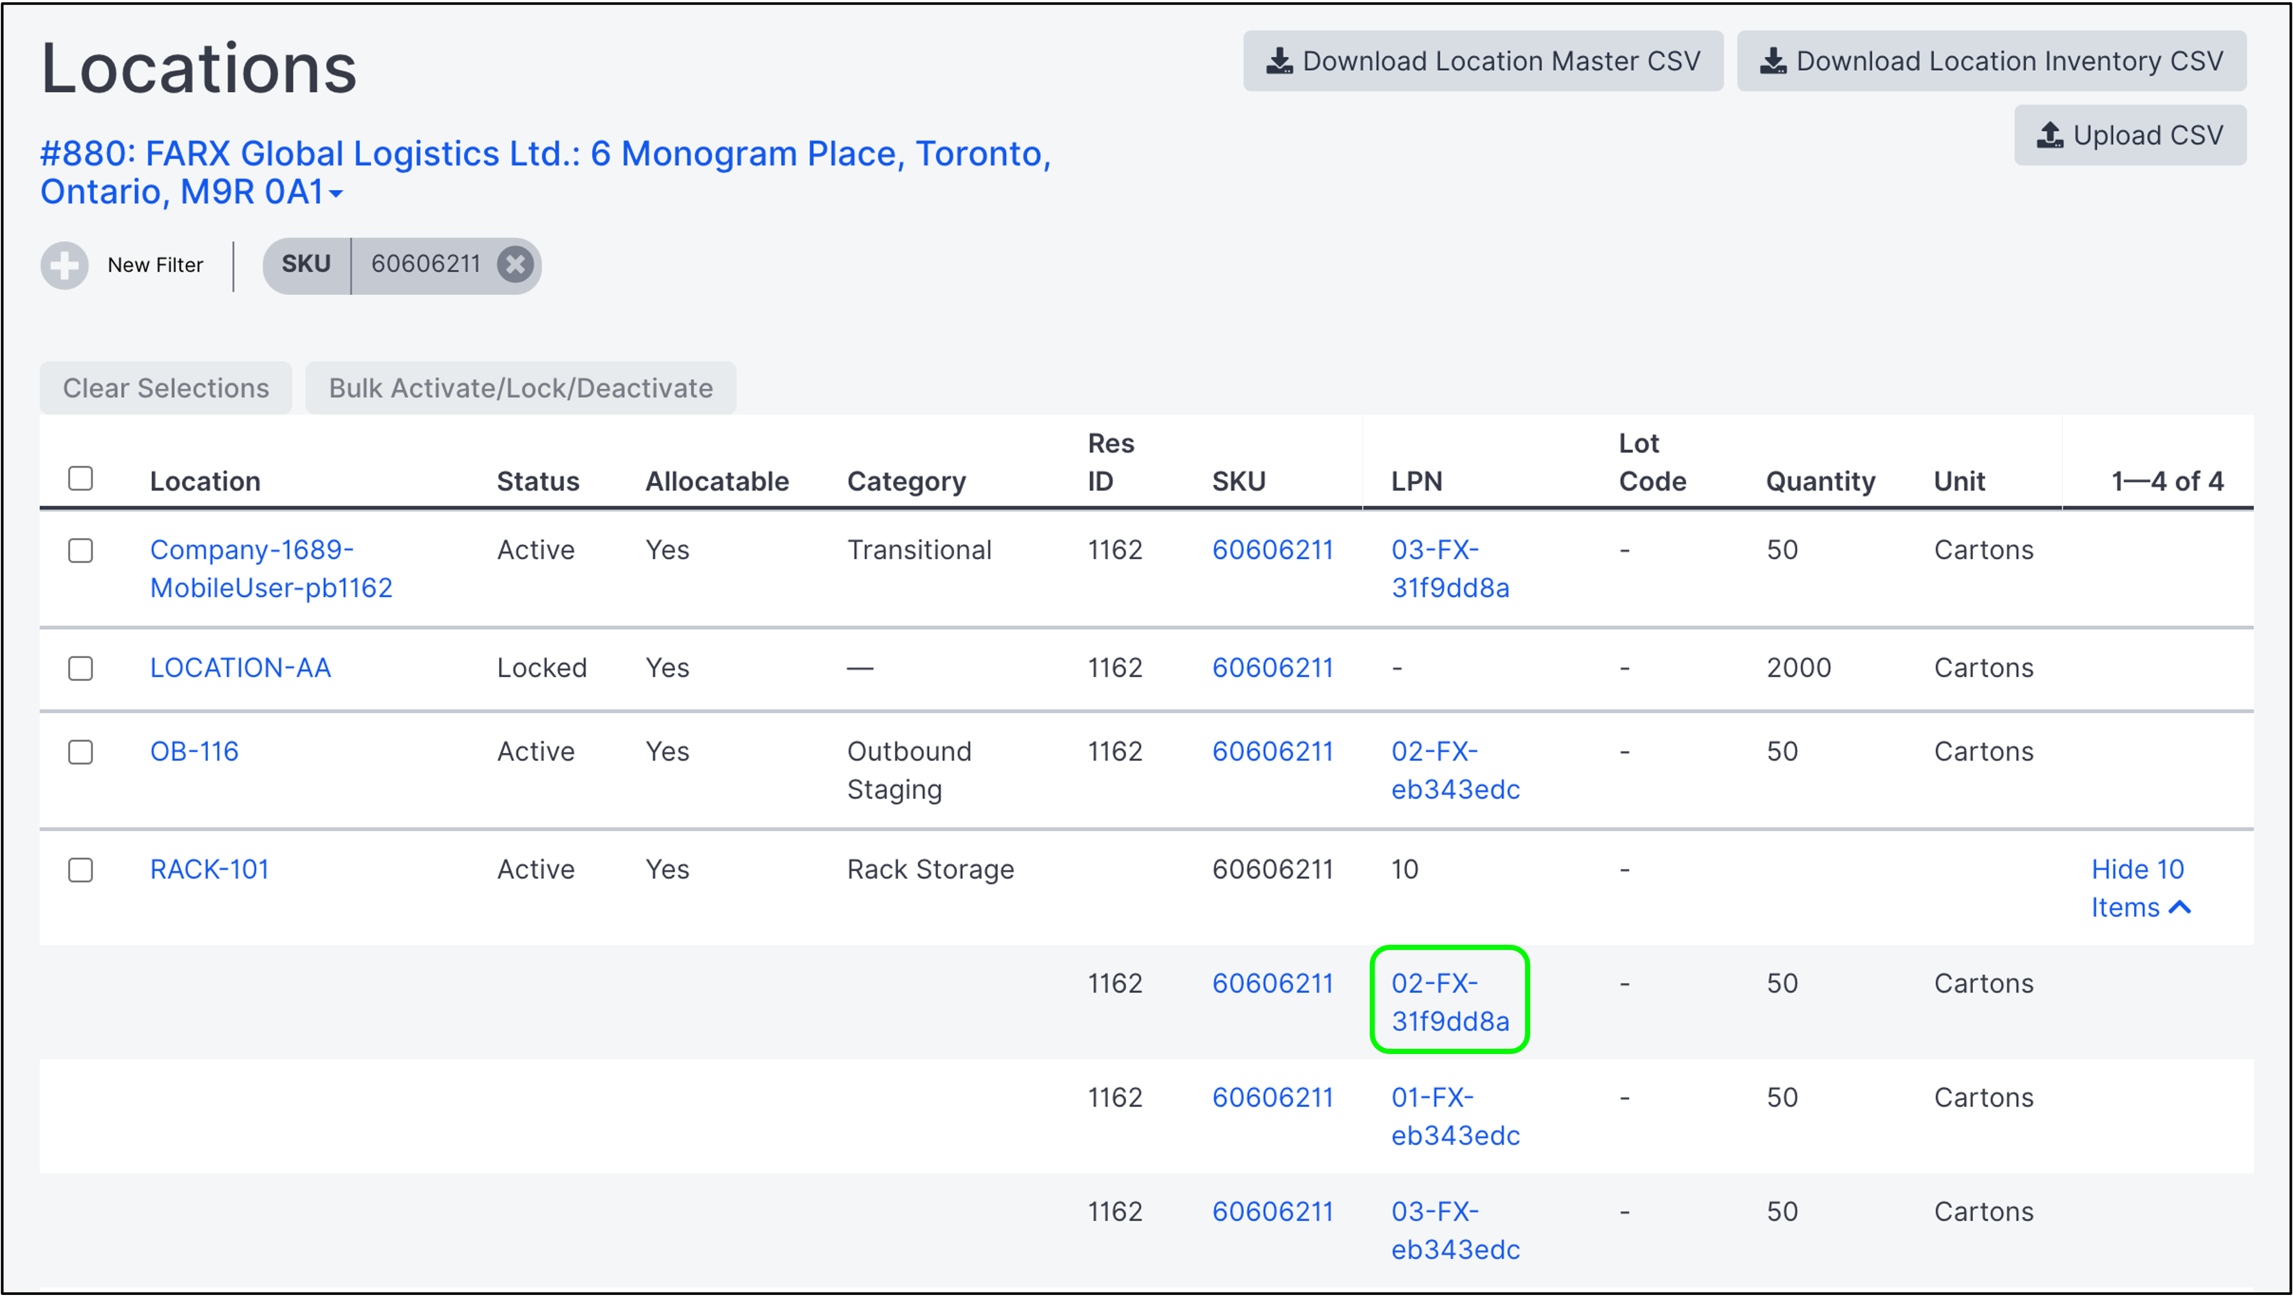The height and width of the screenshot is (1297, 2293).
Task: Click Clear Selections button
Action: (x=165, y=389)
